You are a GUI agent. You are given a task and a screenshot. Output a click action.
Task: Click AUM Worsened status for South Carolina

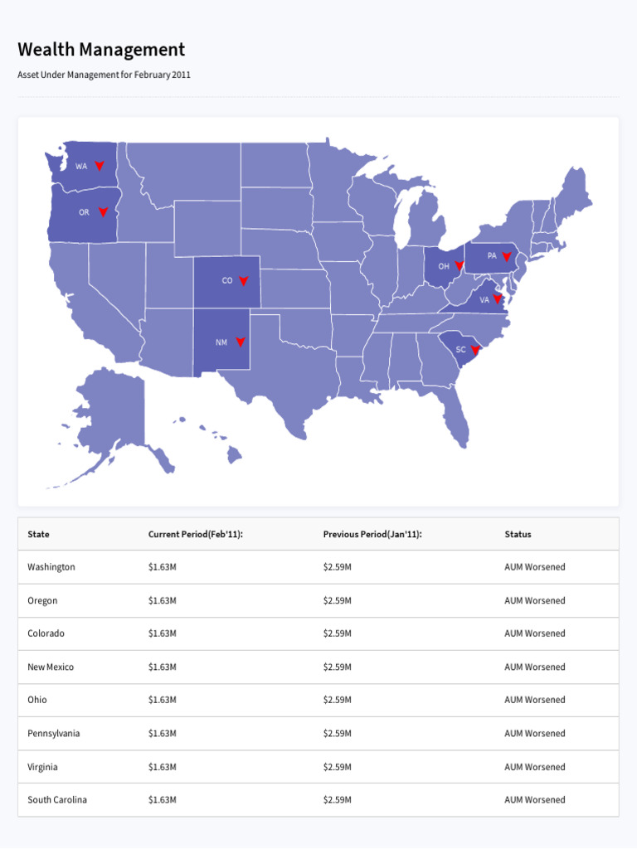[x=535, y=800]
